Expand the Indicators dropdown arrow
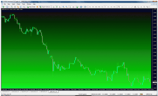The height and width of the screenshot is (96, 158). tap(79, 7)
